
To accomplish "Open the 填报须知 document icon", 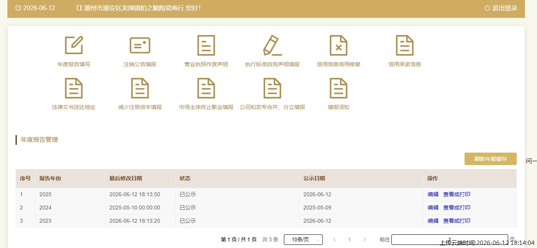I will (338, 88).
